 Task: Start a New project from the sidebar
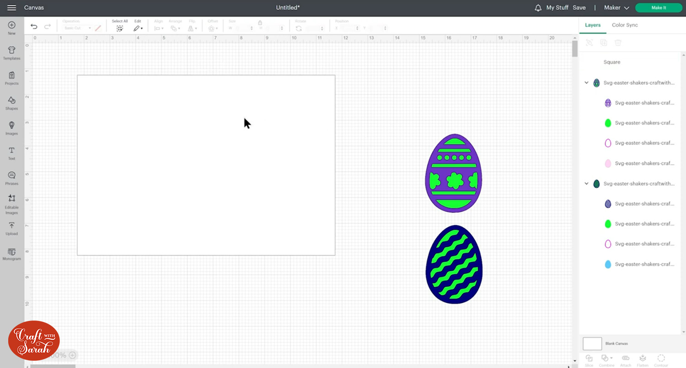[x=12, y=28]
